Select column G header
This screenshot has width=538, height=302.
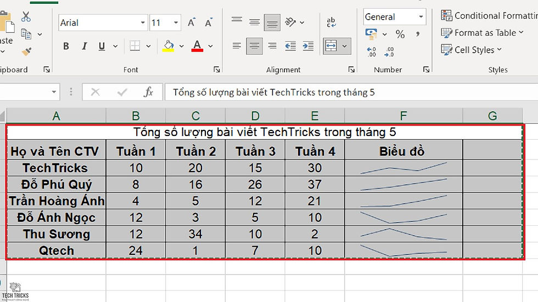point(492,116)
